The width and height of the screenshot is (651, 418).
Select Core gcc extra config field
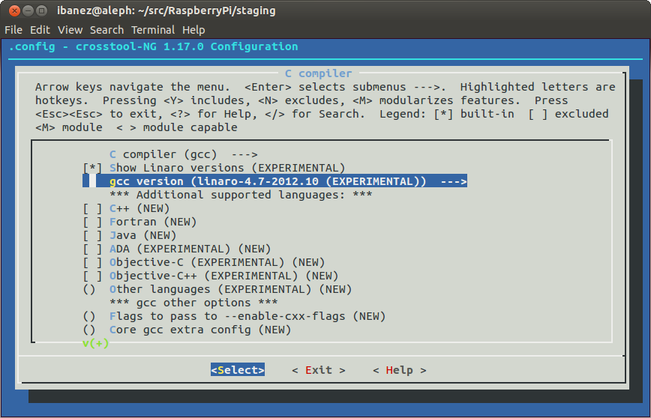tap(187, 330)
